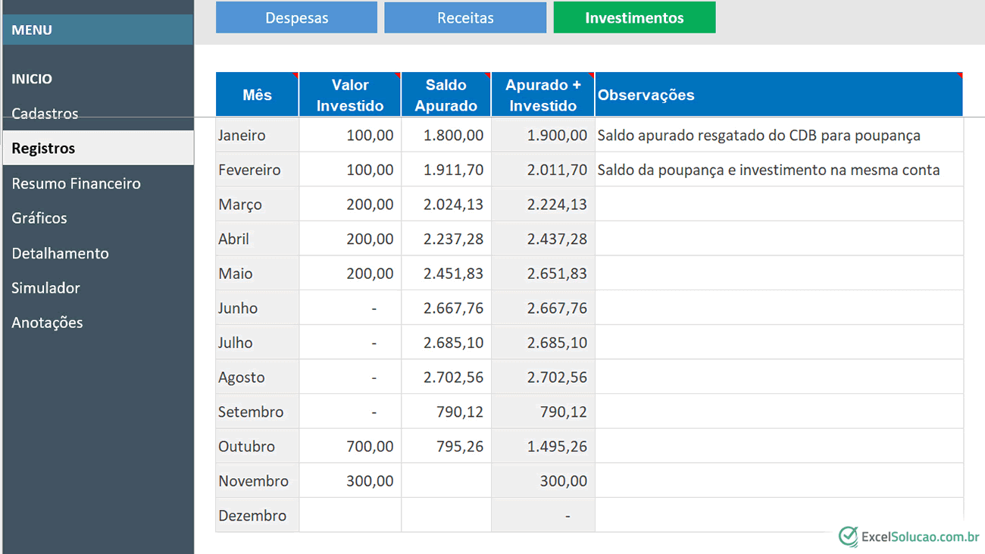Click the Apurado + Investido header
This screenshot has width=985, height=554.
(x=543, y=94)
